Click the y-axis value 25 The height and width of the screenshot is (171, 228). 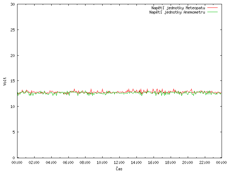coord(13,30)
